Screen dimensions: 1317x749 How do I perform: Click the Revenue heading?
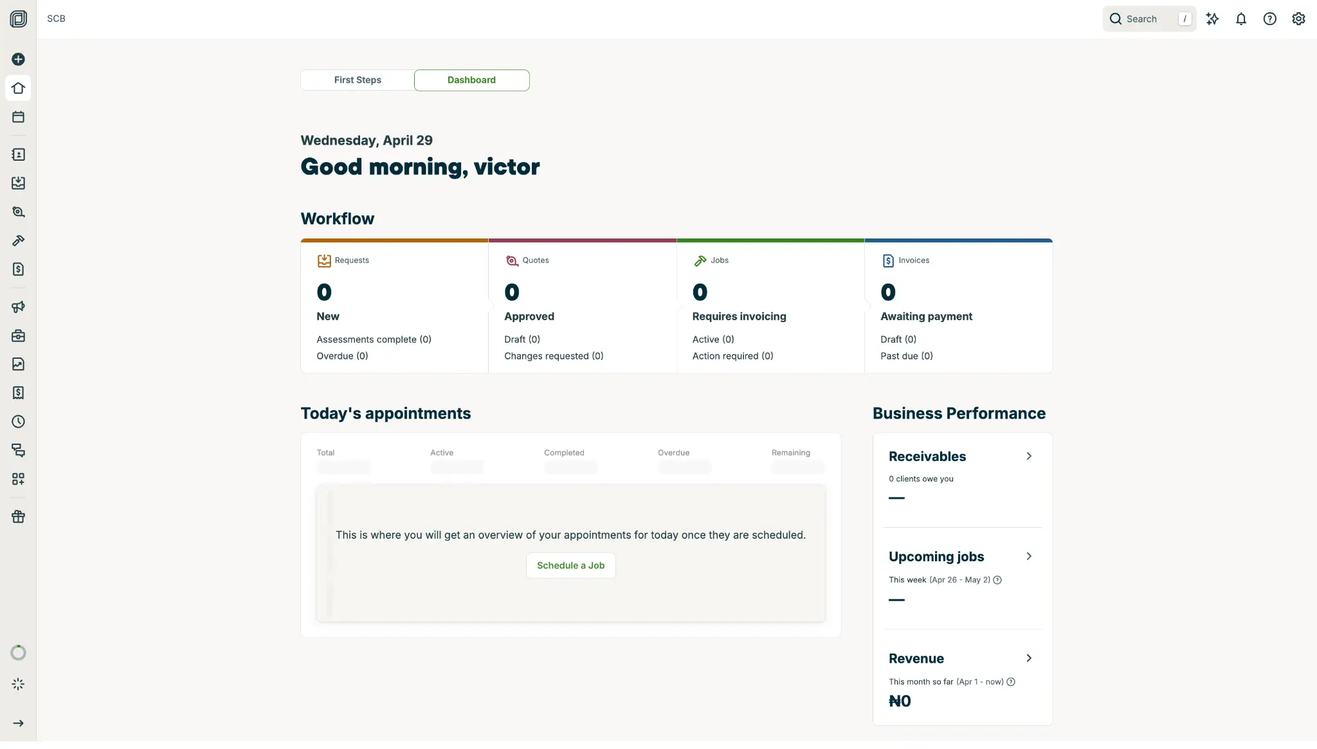point(916,658)
